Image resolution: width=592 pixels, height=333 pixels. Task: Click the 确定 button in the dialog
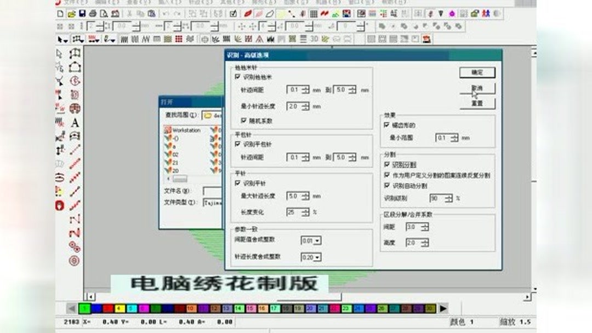coord(476,72)
